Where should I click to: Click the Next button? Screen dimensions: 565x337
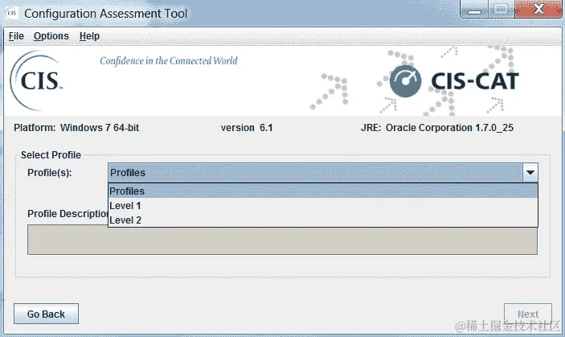pyautogui.click(x=528, y=314)
